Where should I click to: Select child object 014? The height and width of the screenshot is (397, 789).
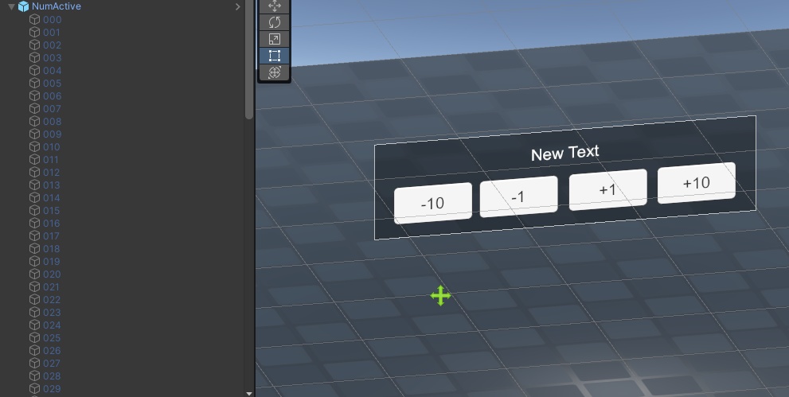[52, 198]
